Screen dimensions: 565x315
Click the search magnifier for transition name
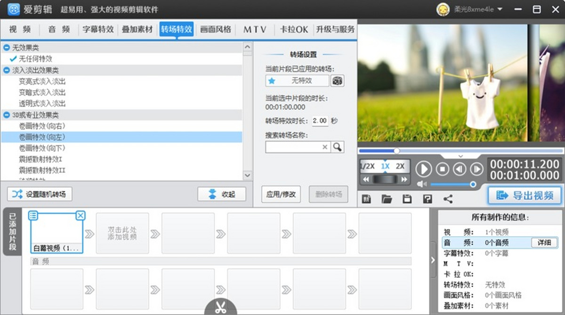337,147
